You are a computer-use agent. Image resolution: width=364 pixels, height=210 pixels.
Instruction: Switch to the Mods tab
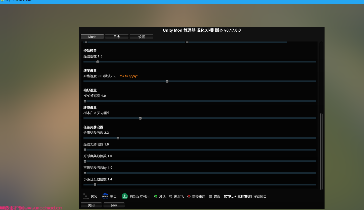[92, 36]
